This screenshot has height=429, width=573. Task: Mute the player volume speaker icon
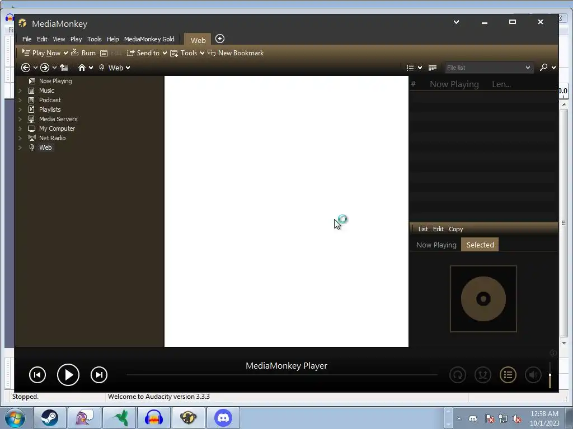533,375
